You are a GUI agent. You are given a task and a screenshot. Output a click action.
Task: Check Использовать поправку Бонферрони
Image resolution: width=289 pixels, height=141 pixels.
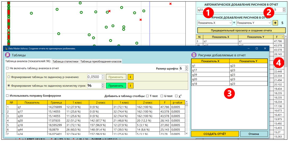[x=7, y=96]
